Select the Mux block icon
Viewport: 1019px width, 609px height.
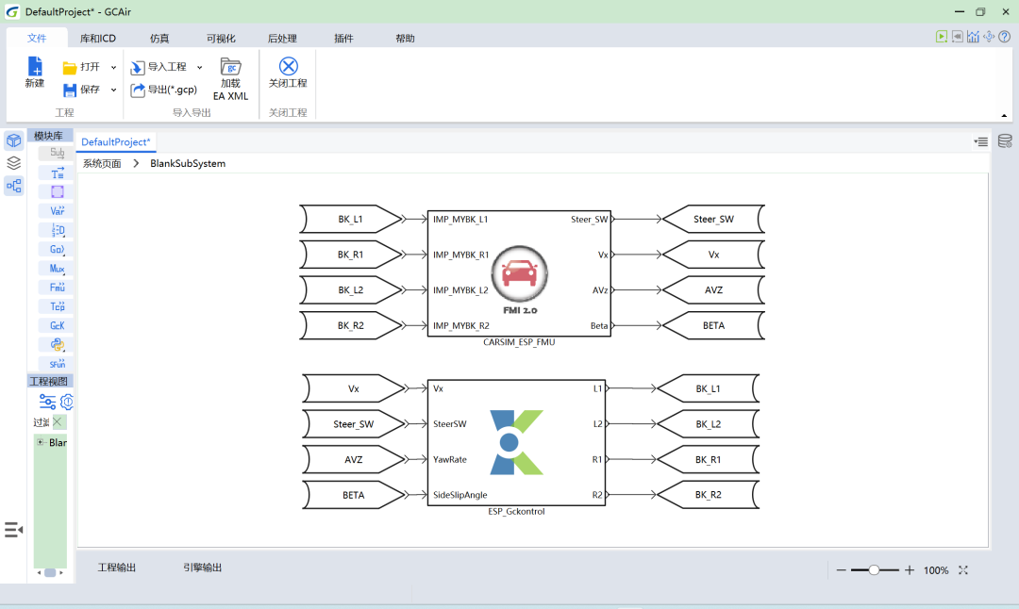[x=58, y=268]
